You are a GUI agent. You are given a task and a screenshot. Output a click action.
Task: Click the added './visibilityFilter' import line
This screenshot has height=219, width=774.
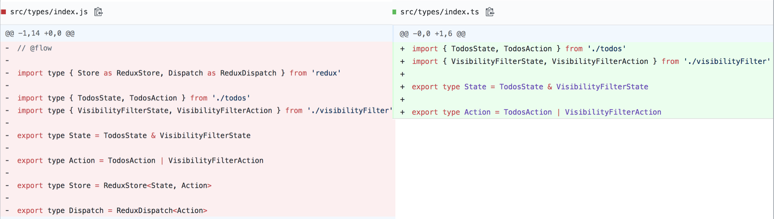coord(591,61)
